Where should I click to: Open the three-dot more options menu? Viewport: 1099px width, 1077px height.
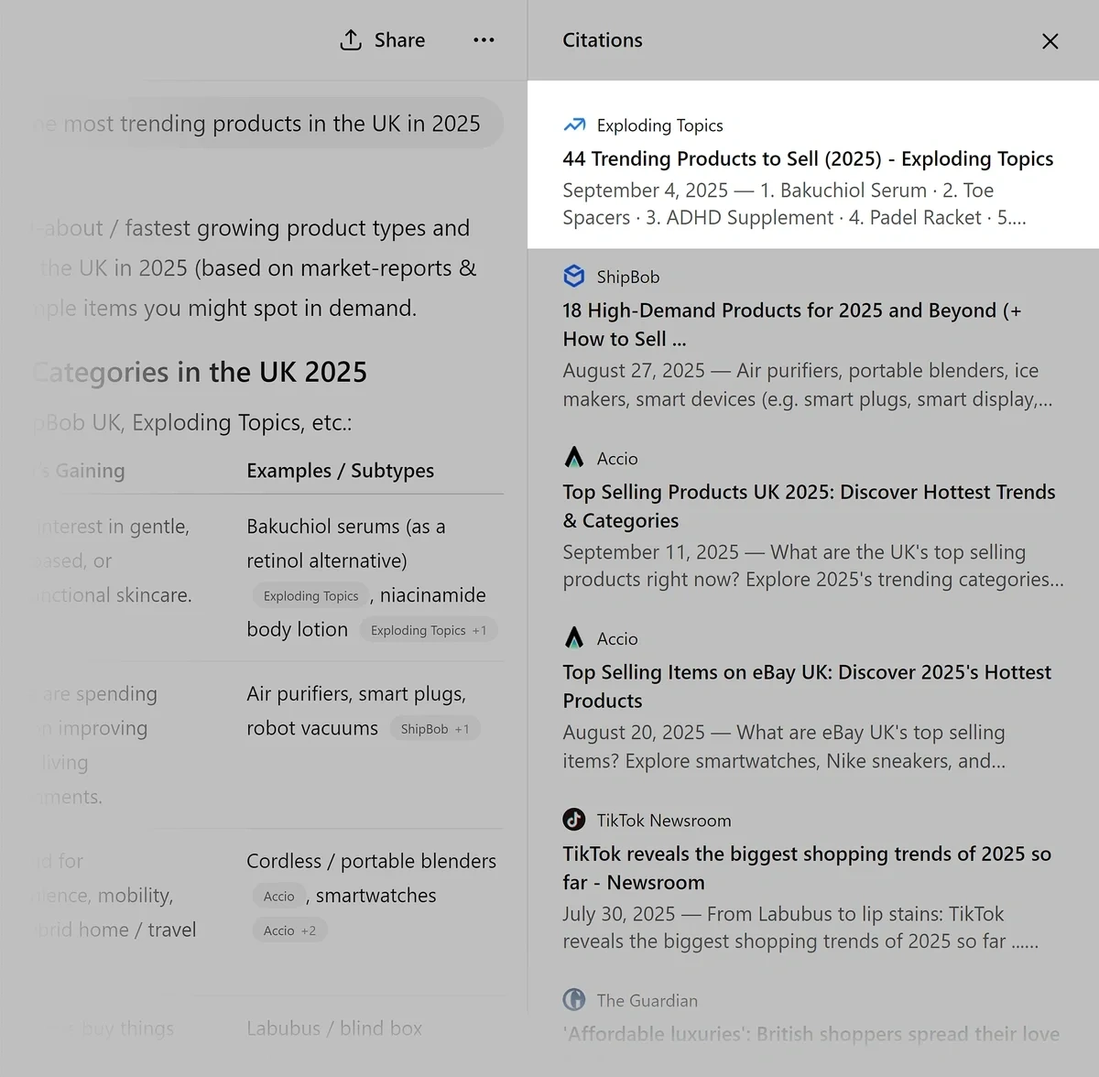(484, 40)
